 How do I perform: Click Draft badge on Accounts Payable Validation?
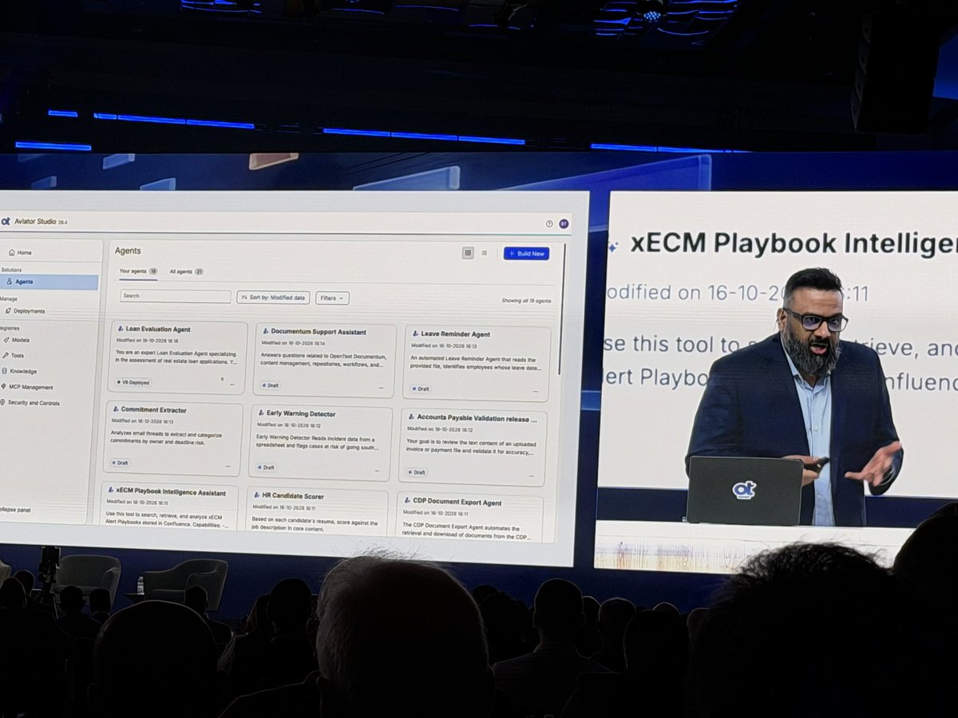tap(417, 471)
